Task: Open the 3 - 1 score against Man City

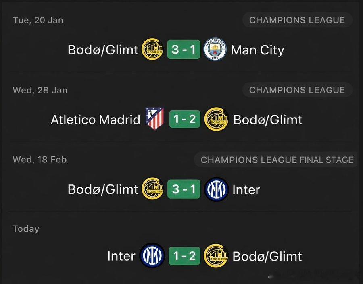Action: pyautogui.click(x=184, y=50)
